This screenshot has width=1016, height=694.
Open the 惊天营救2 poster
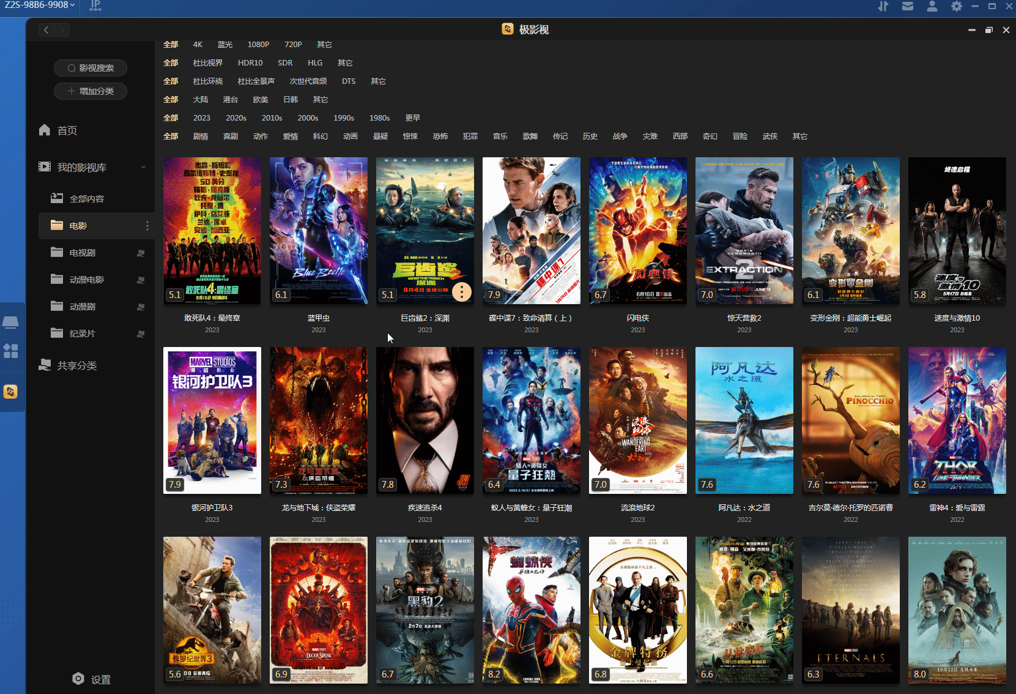pos(744,231)
